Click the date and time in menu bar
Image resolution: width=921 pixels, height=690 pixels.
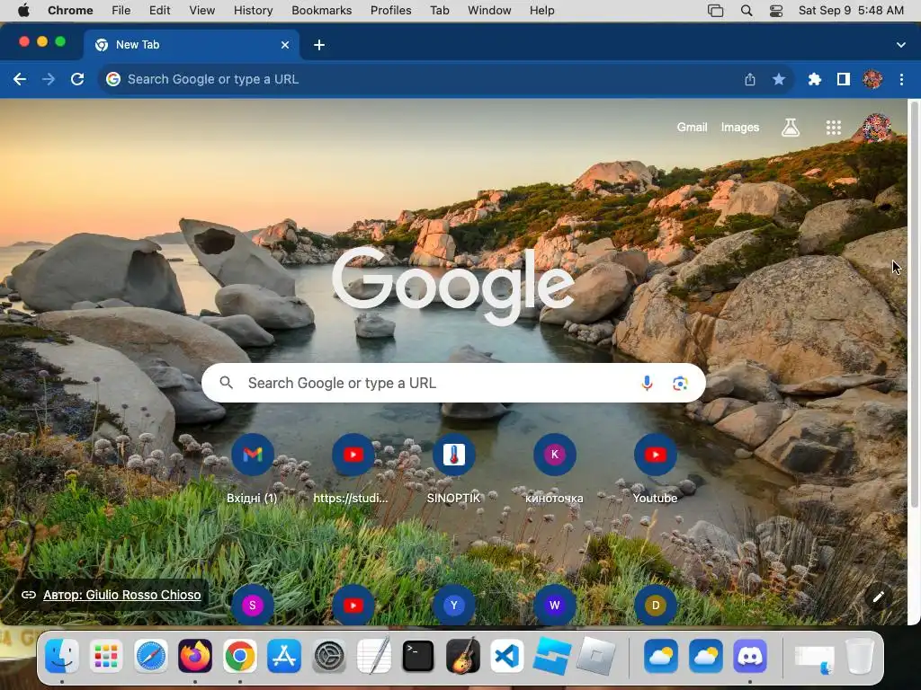(x=851, y=11)
